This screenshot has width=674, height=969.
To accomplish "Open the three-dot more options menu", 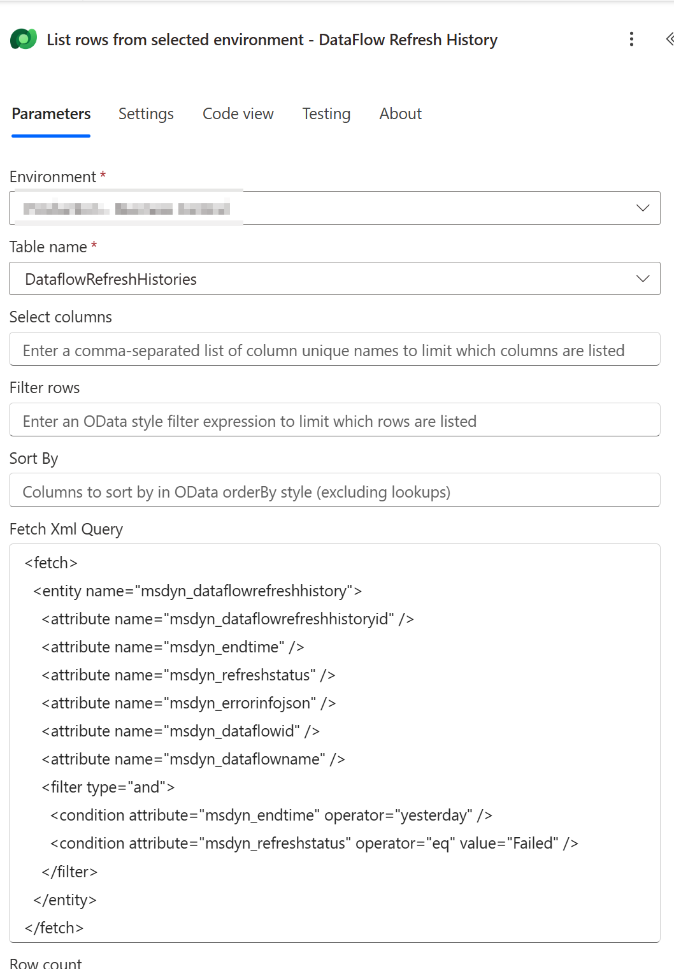I will coord(631,39).
